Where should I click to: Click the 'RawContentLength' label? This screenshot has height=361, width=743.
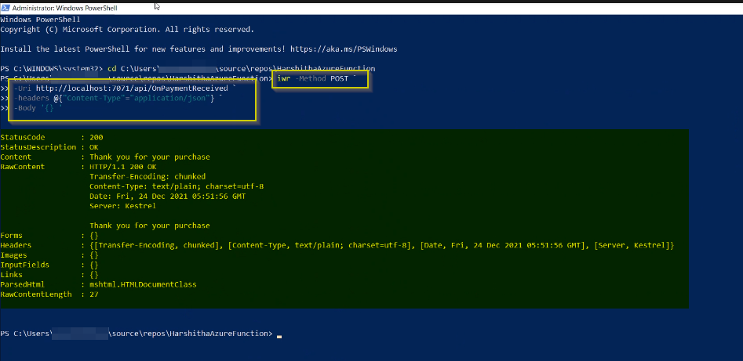click(36, 294)
